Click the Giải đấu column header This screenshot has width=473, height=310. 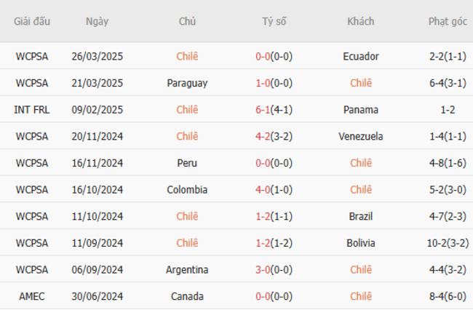point(32,21)
